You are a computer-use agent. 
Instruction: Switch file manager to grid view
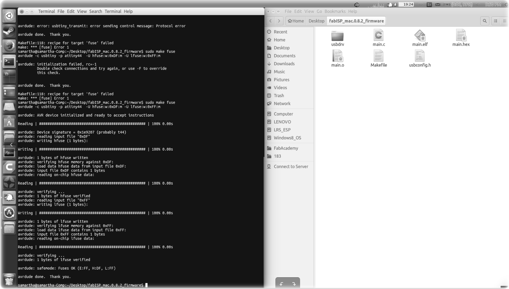pos(504,21)
